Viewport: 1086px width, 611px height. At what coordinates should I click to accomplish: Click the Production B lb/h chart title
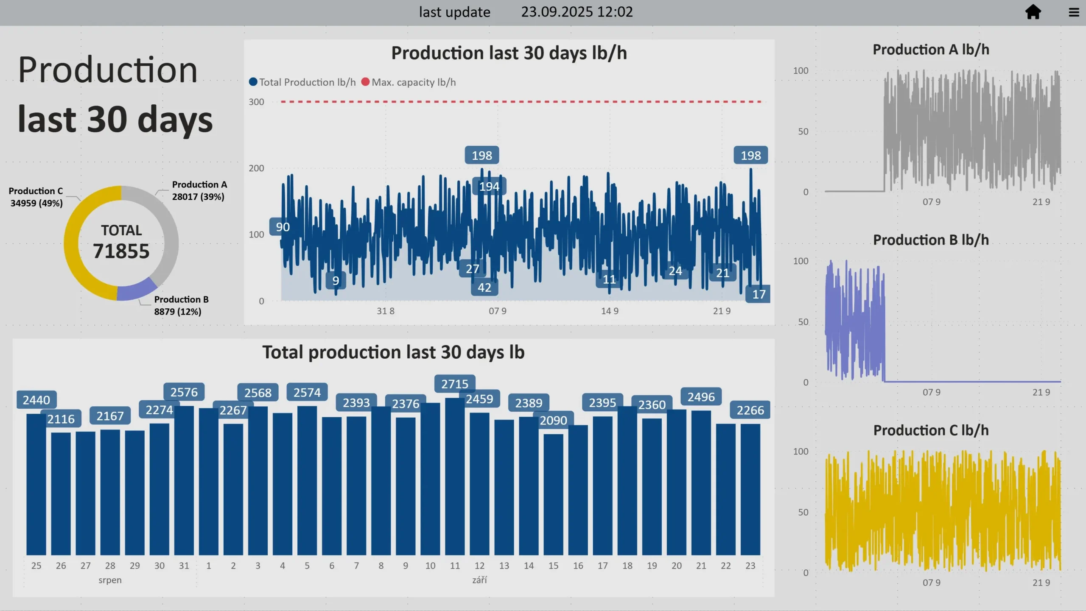[931, 240]
